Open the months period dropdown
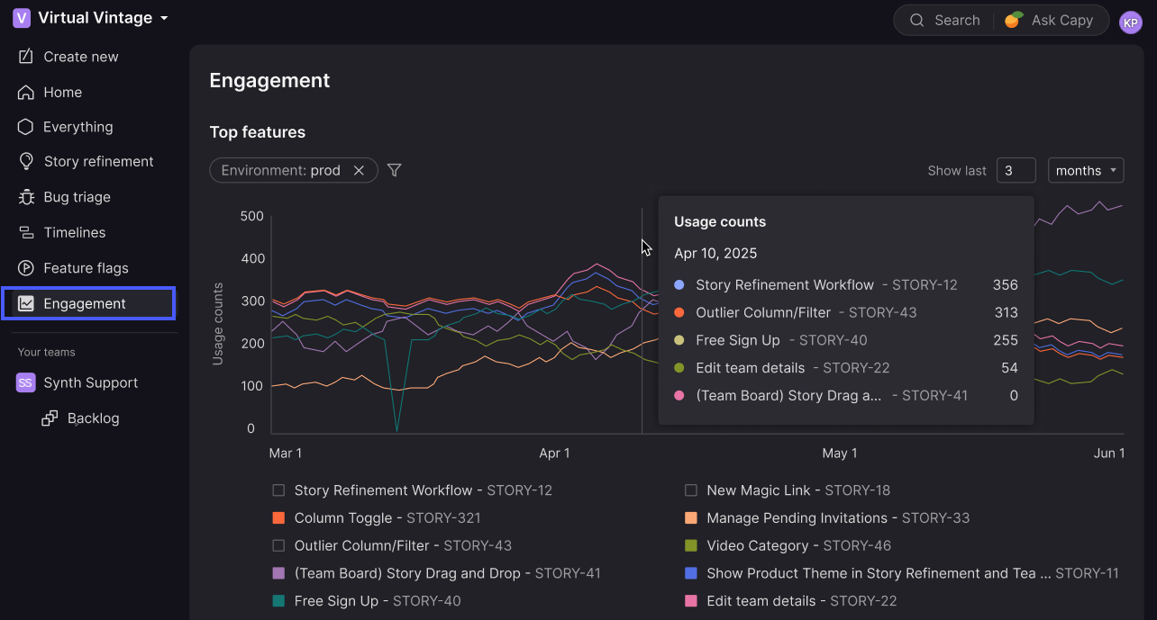 pyautogui.click(x=1086, y=170)
